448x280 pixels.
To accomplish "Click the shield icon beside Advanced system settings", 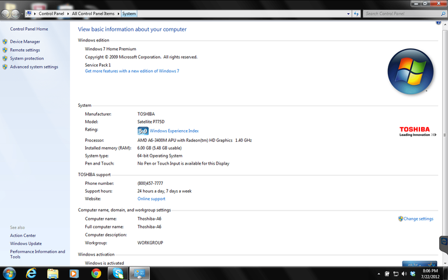I will point(5,67).
